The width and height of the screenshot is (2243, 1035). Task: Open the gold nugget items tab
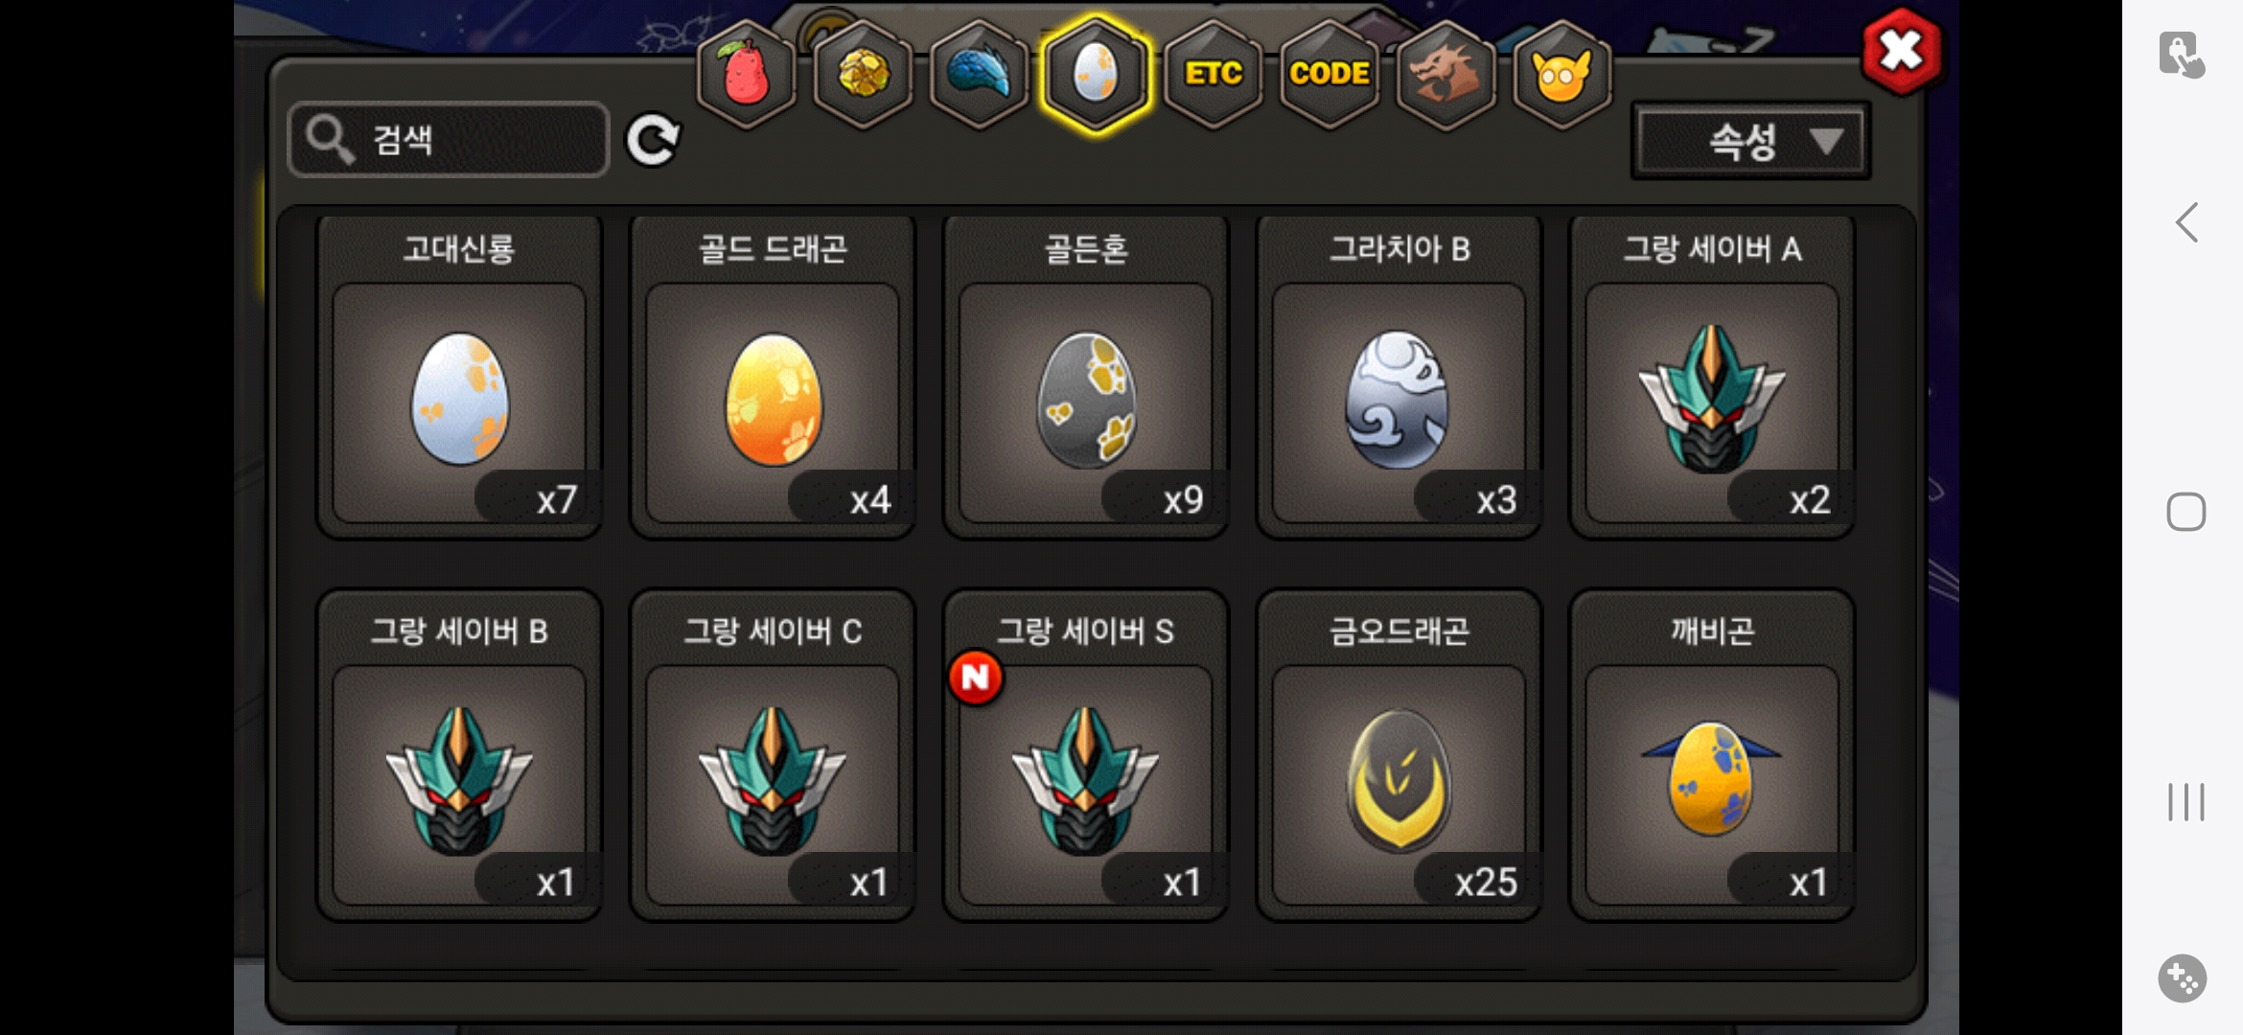863,74
